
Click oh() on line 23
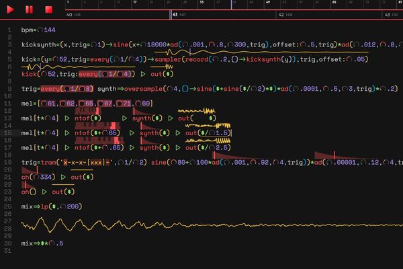[29, 192]
